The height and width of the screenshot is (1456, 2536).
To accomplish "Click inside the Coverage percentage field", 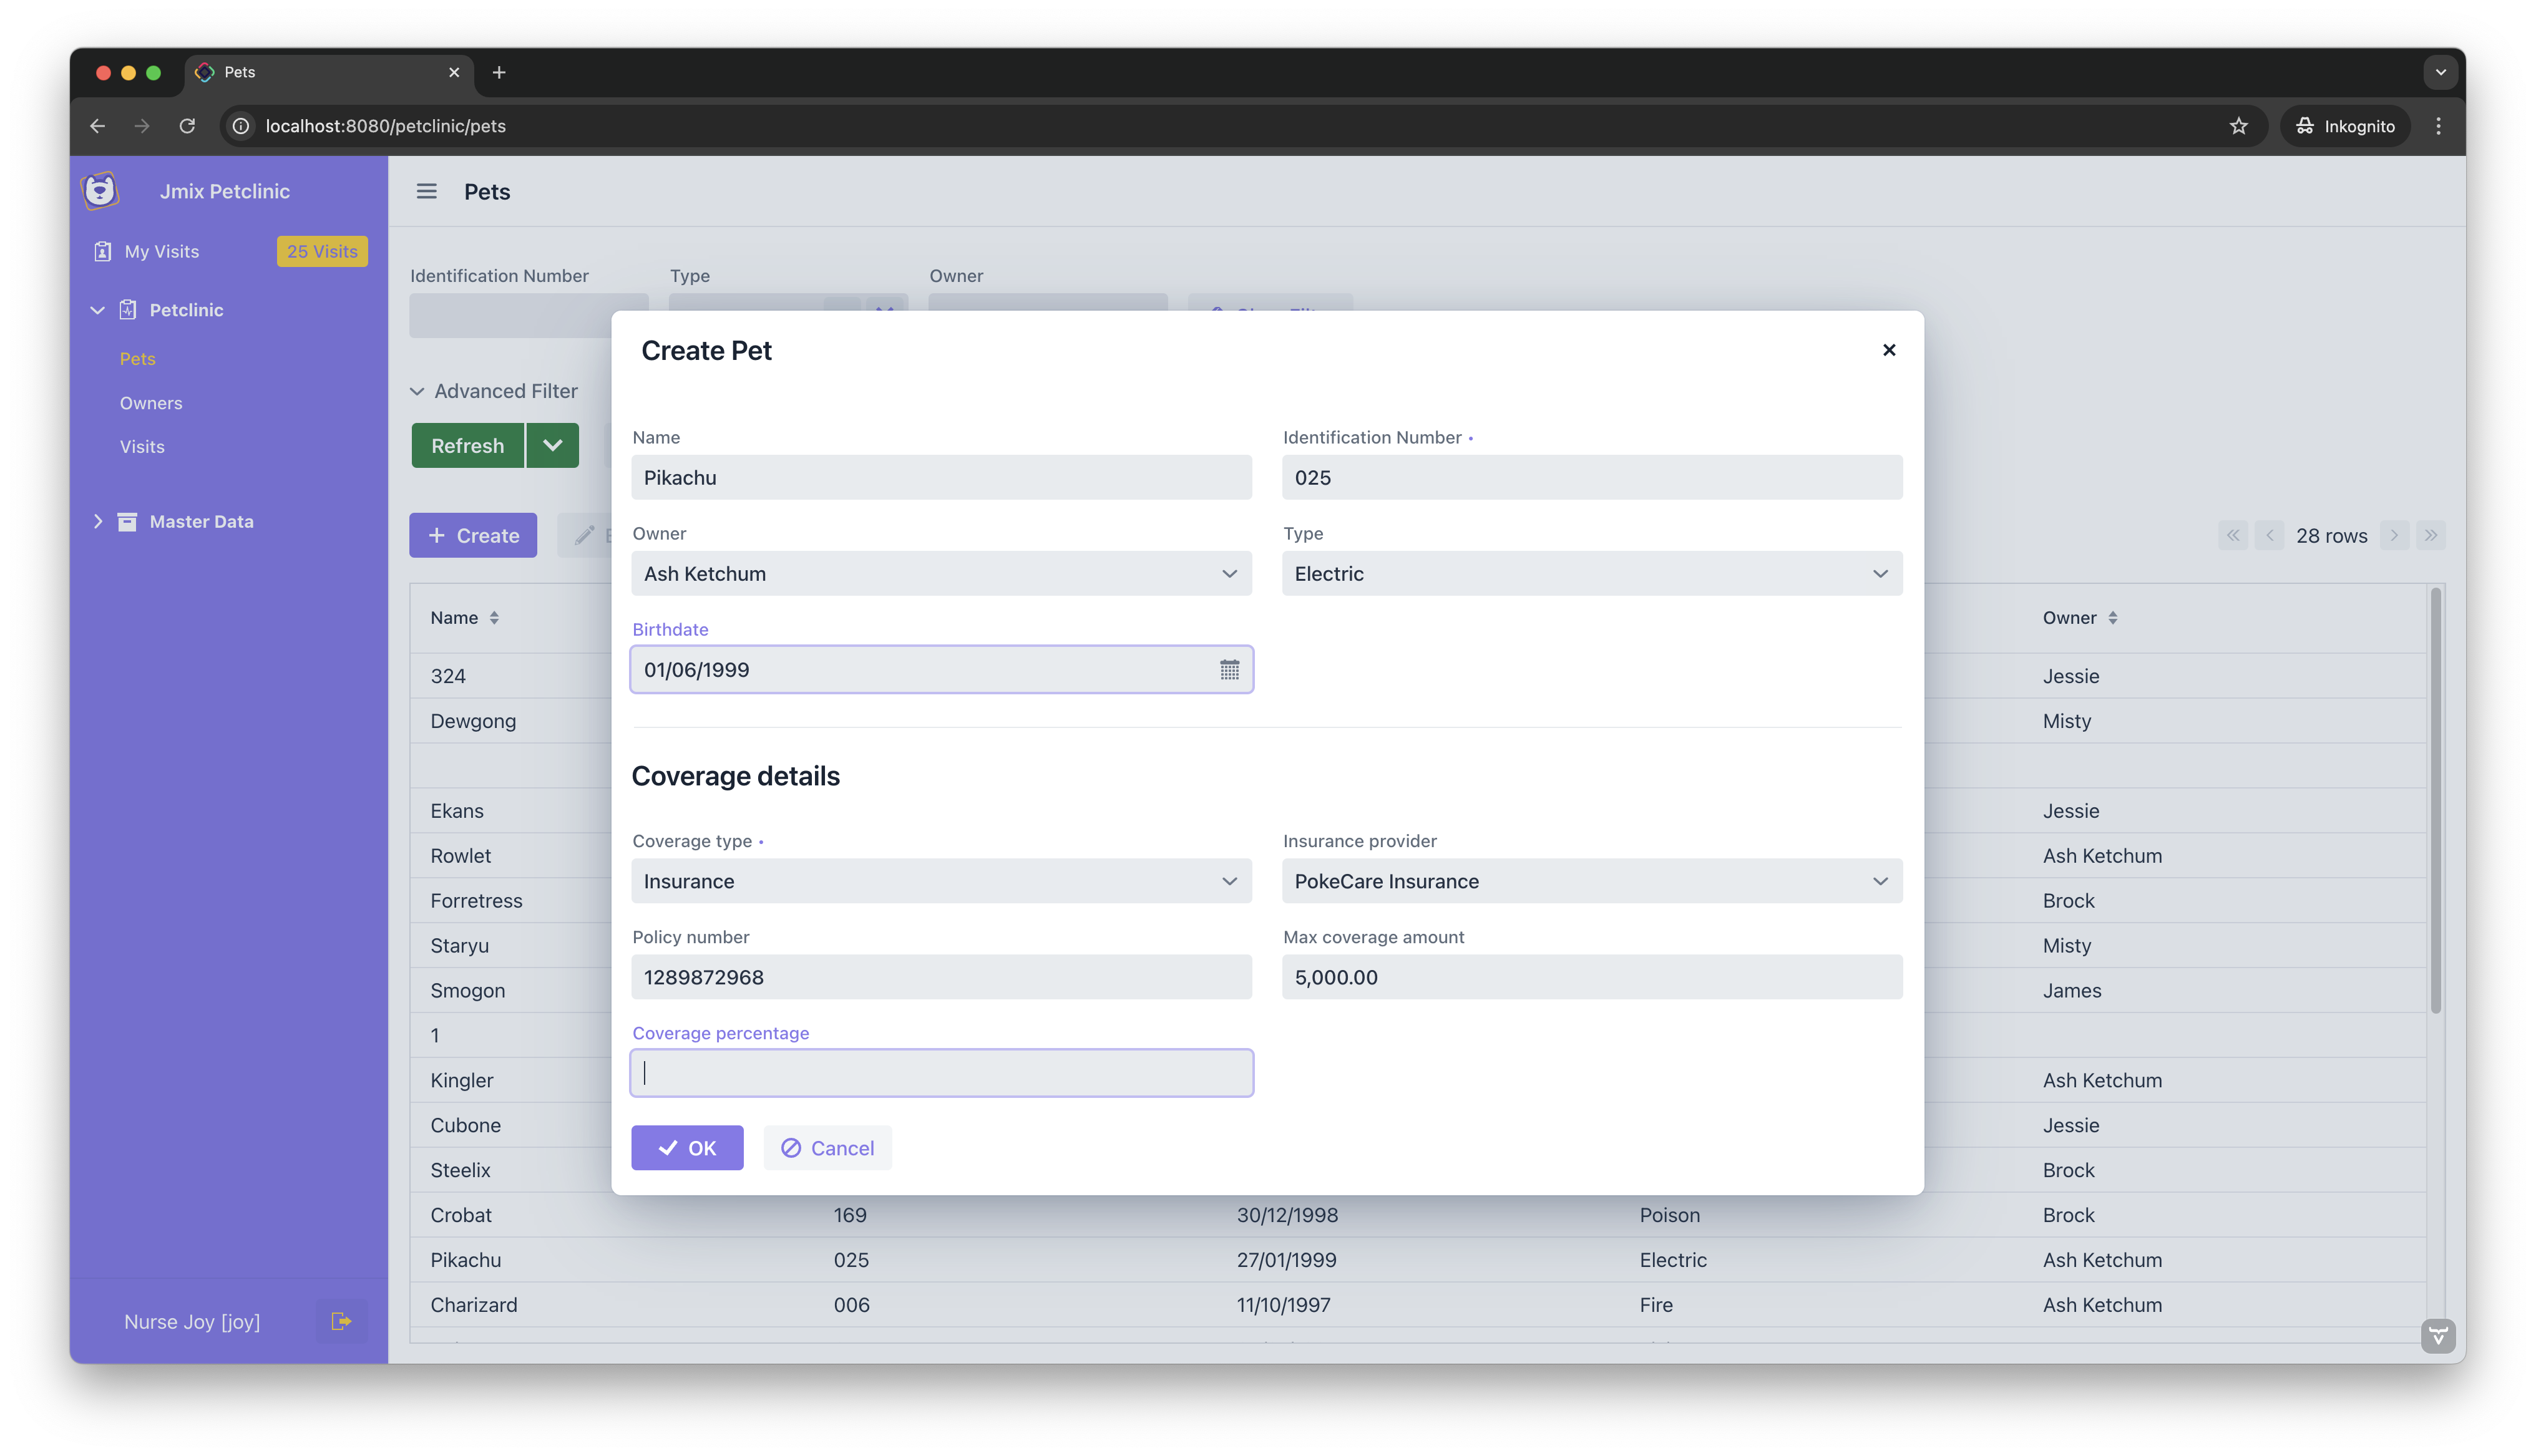I will (x=940, y=1072).
